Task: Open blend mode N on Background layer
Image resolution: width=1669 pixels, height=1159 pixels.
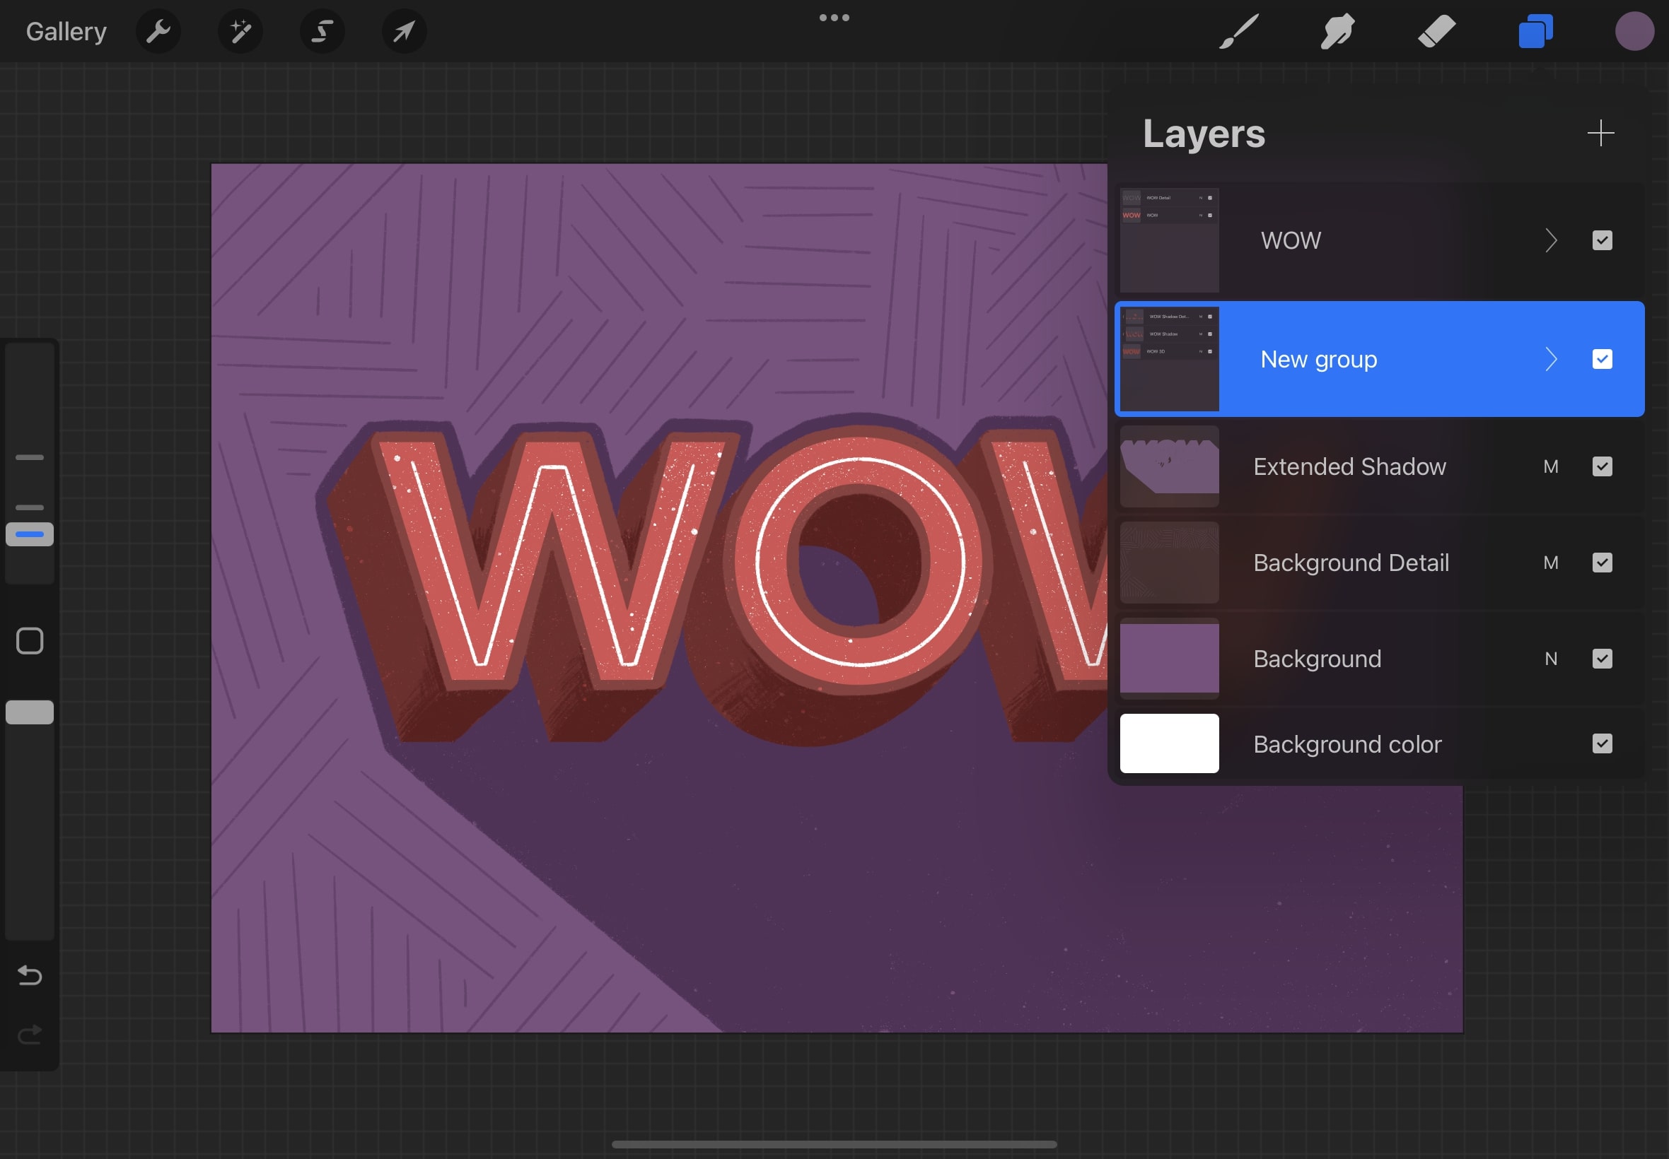Action: [x=1551, y=659]
